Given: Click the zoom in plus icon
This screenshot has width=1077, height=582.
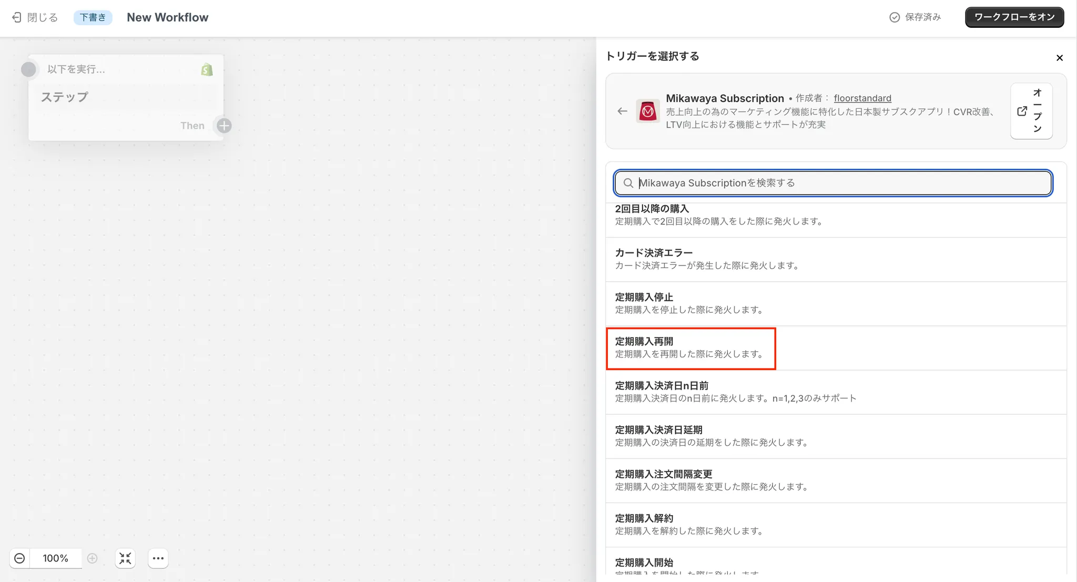Looking at the screenshot, I should coord(93,558).
